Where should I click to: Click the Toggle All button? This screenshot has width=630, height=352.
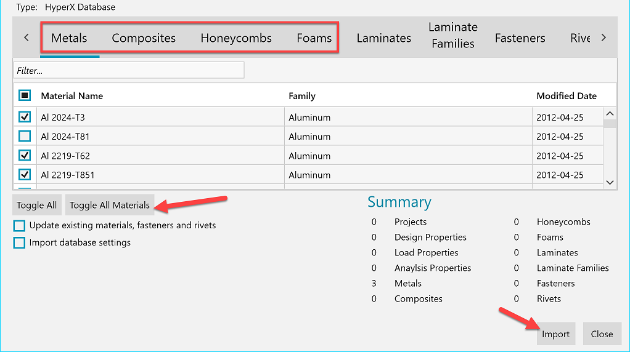[x=36, y=205]
